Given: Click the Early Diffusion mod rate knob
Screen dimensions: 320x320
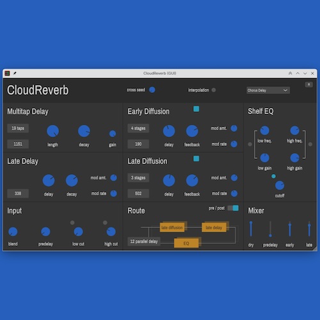Looking at the screenshot, I should 234,144.
